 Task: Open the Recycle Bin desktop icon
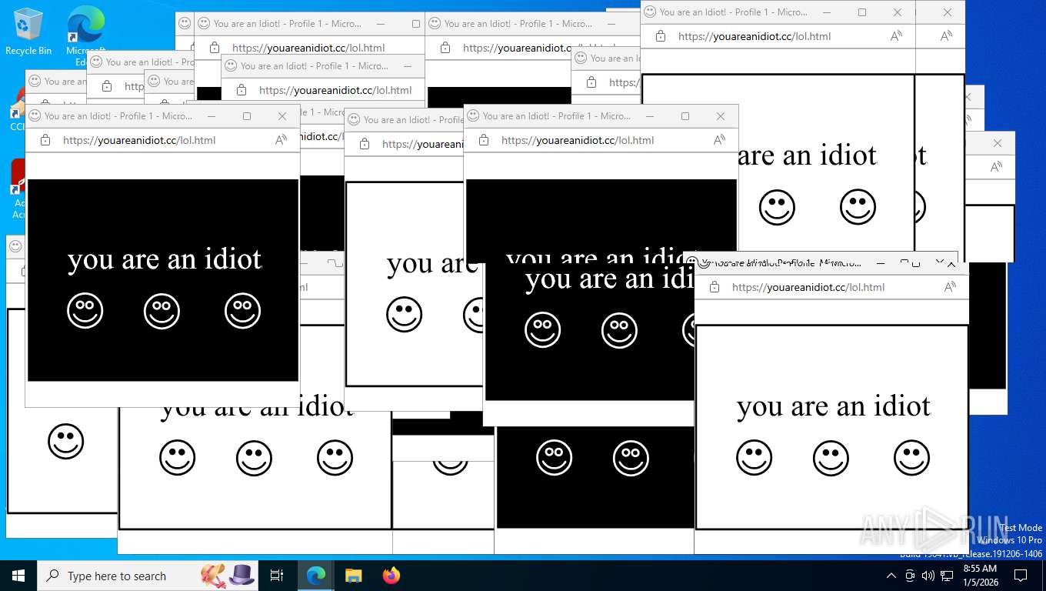click(28, 32)
